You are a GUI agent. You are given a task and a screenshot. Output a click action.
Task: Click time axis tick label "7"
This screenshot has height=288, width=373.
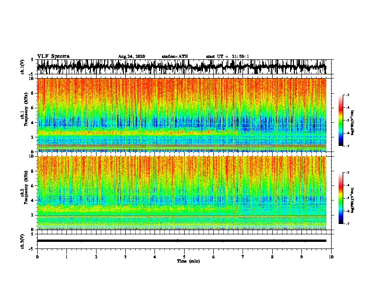pyautogui.click(x=243, y=257)
